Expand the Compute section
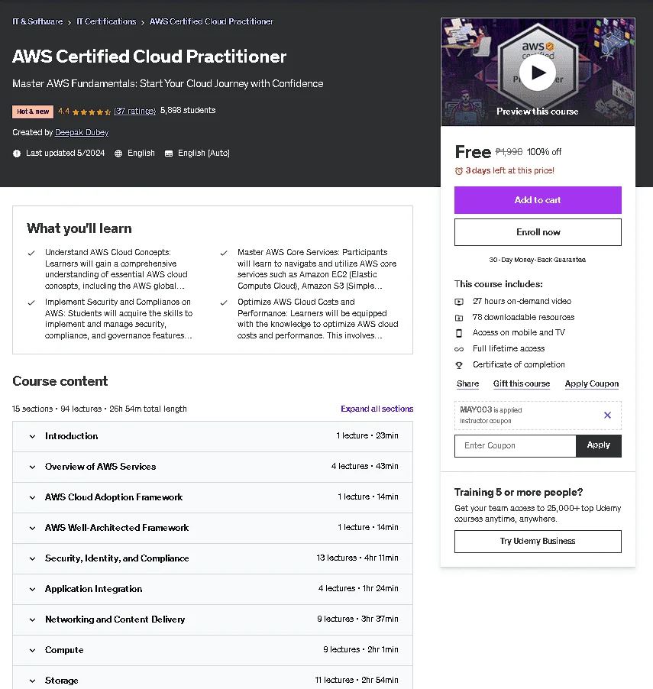 (212, 650)
